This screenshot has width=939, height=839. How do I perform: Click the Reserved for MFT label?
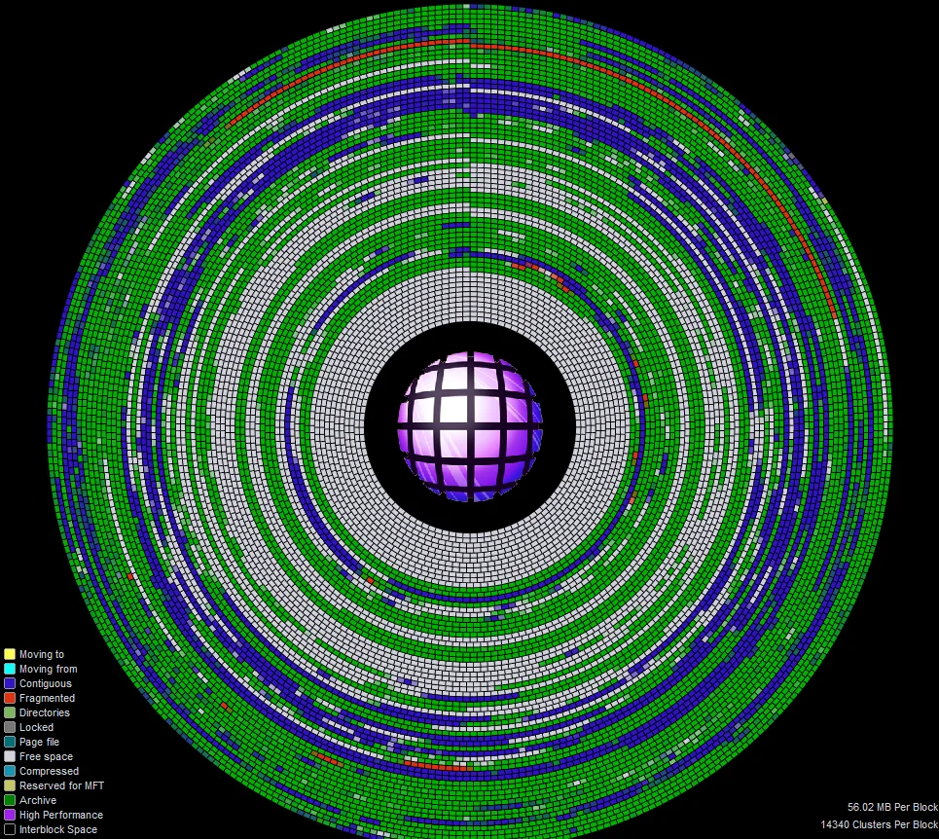coord(61,785)
